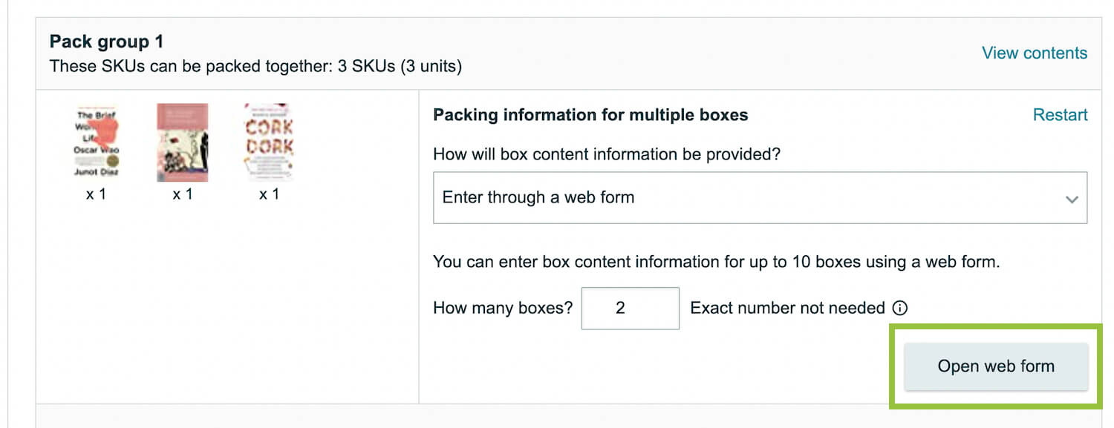Click the Restart link
This screenshot has width=1114, height=428.
tap(1061, 115)
